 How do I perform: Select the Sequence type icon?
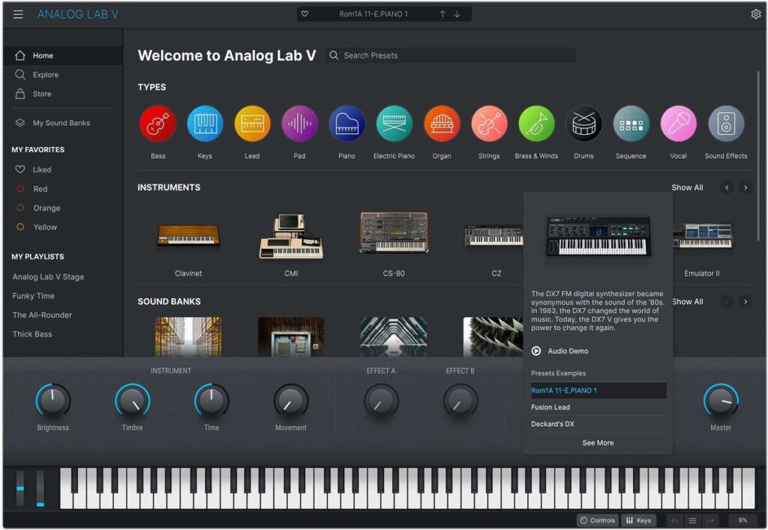(631, 124)
